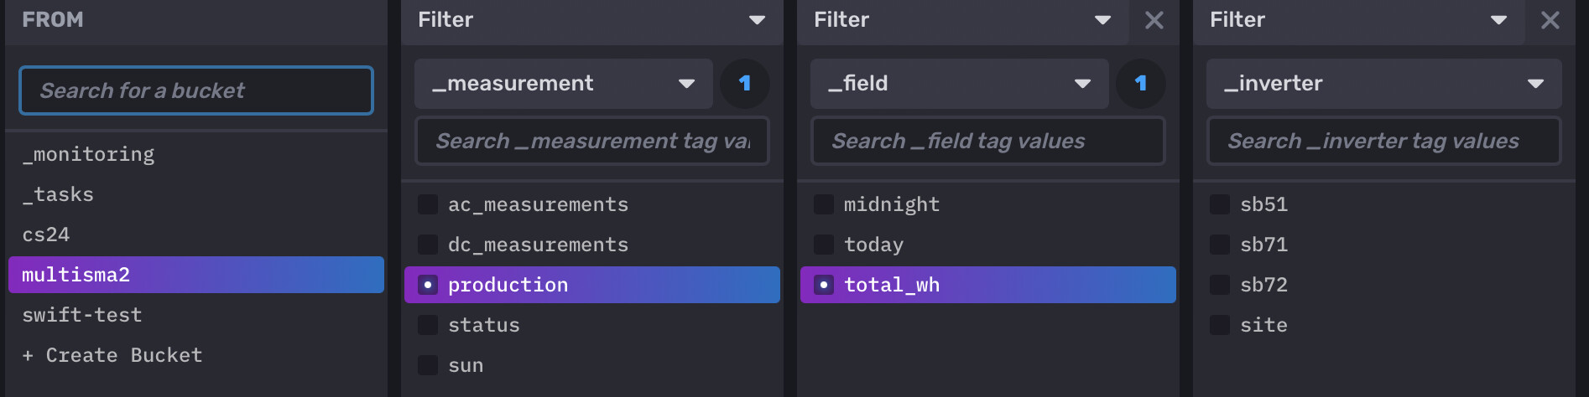Remove the _field filter card
Image resolution: width=1589 pixels, height=397 pixels.
[1154, 20]
